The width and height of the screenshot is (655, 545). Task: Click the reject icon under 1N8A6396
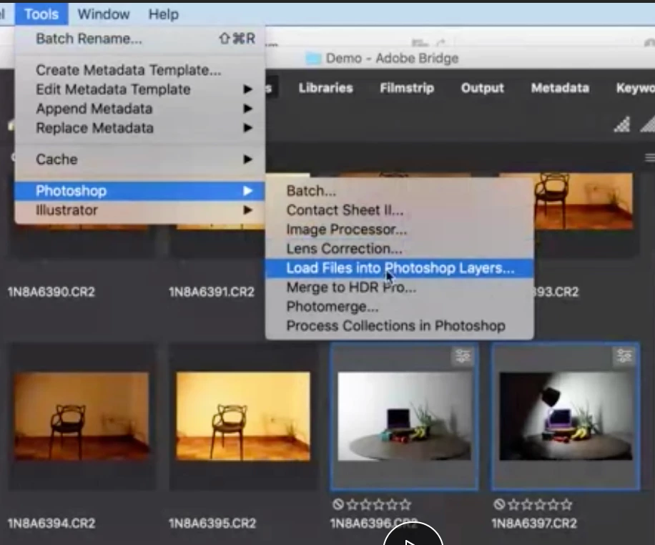coord(338,504)
